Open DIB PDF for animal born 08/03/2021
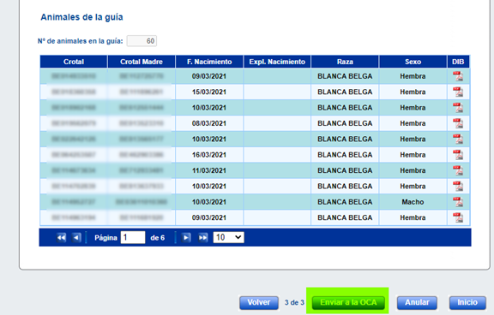Screen dimensions: 494x315 pos(458,123)
